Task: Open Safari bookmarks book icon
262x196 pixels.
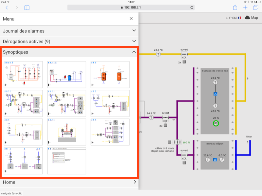Action: pyautogui.click(x=27, y=8)
